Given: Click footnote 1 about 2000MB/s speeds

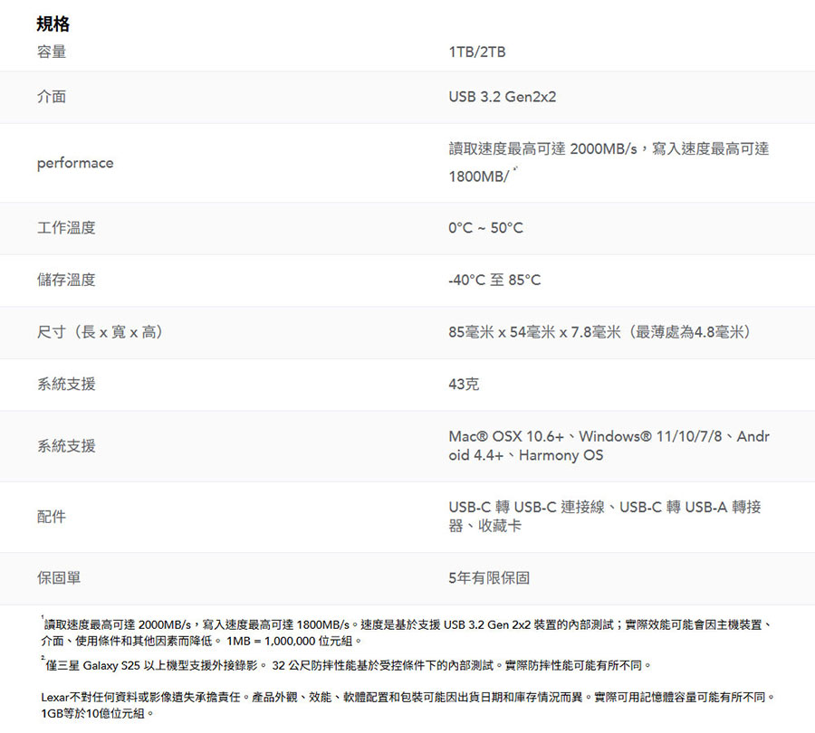Looking at the screenshot, I should pyautogui.click(x=407, y=633).
